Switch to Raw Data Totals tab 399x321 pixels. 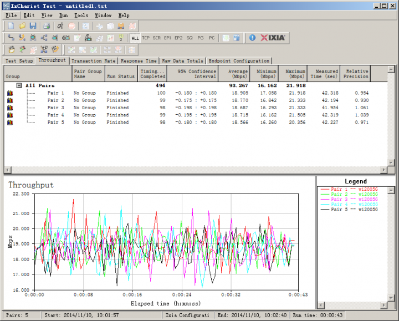[183, 61]
